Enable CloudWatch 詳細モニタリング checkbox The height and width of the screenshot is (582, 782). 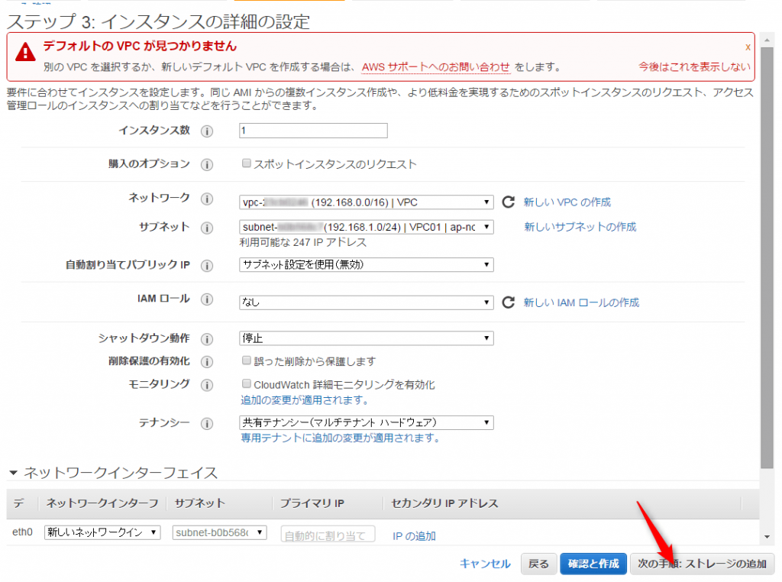pyautogui.click(x=247, y=384)
